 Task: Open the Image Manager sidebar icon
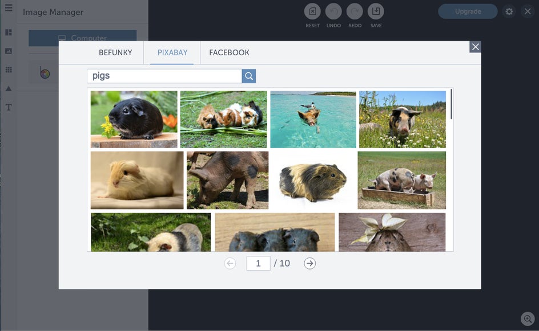(x=9, y=51)
